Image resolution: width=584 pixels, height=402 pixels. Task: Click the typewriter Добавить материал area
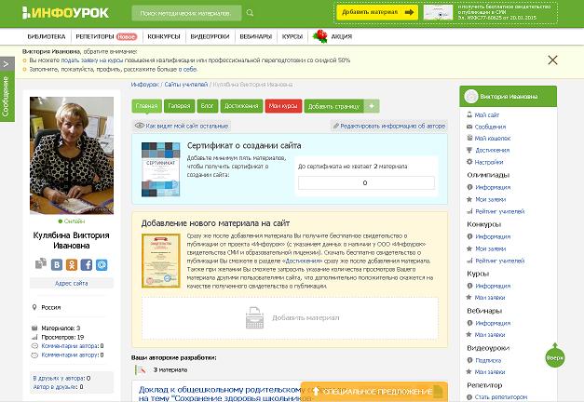290,318
